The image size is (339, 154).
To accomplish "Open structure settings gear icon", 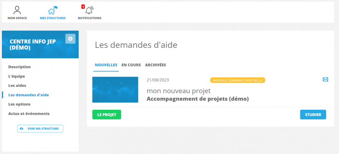I will pyautogui.click(x=70, y=39).
